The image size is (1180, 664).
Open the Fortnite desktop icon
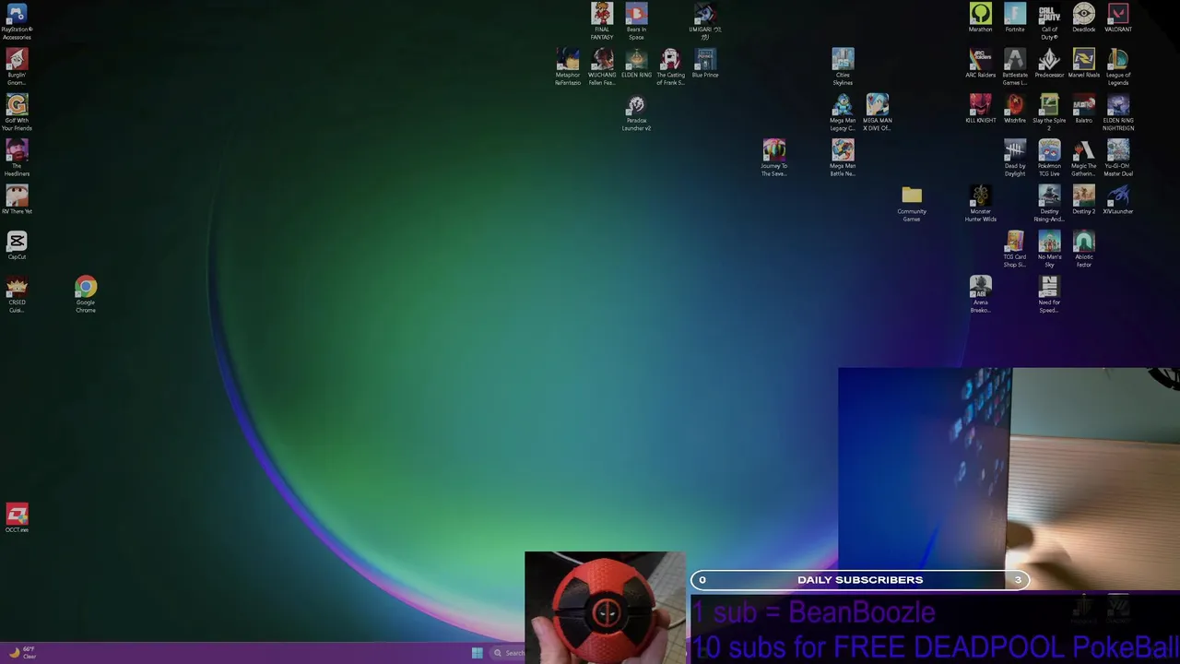(1015, 18)
